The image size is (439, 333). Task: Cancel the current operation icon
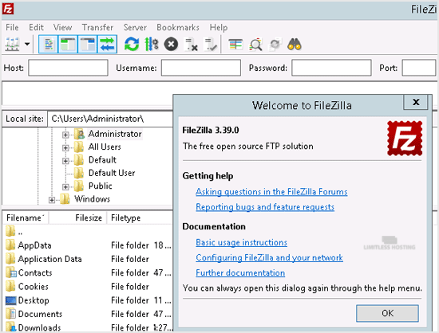pyautogui.click(x=171, y=44)
